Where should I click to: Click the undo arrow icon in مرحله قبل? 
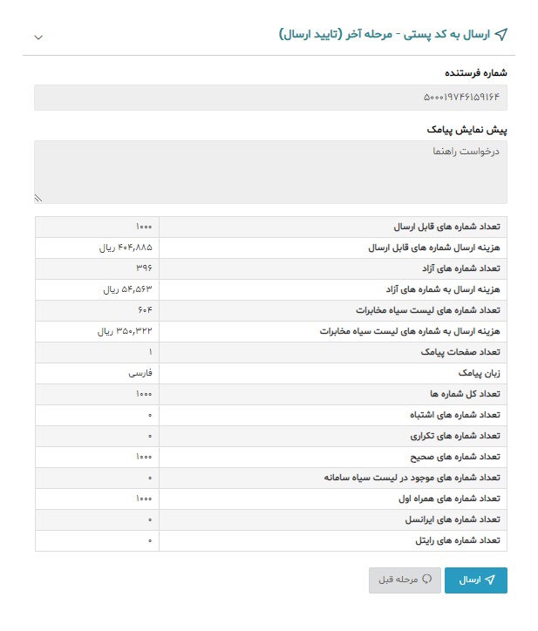click(427, 579)
